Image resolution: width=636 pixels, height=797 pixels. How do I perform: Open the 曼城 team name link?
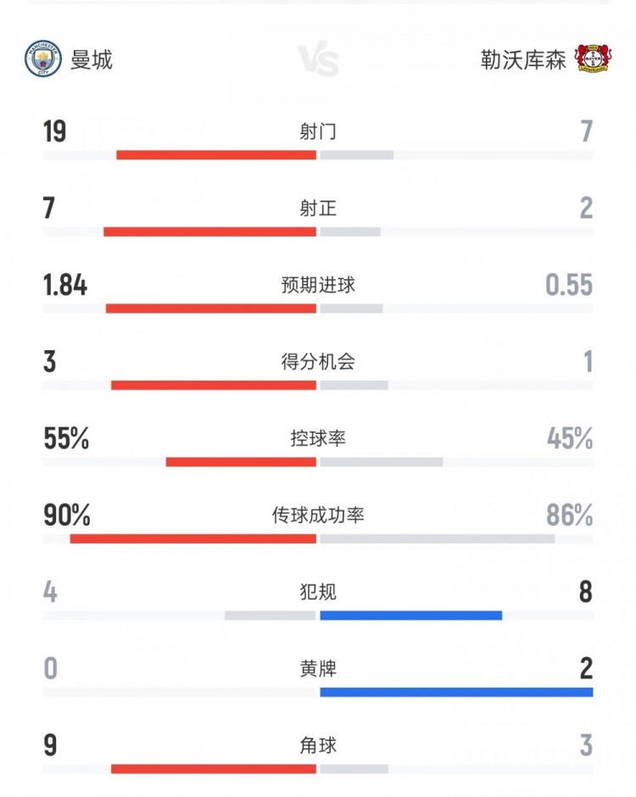point(92,59)
